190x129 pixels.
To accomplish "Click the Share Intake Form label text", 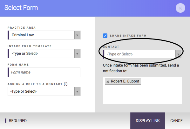I will pyautogui.click(x=128, y=36).
